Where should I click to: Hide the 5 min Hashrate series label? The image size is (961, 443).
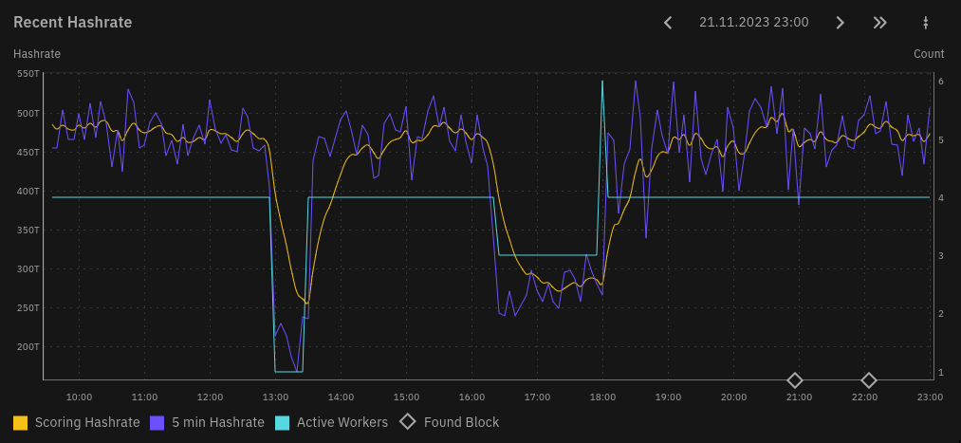218,422
